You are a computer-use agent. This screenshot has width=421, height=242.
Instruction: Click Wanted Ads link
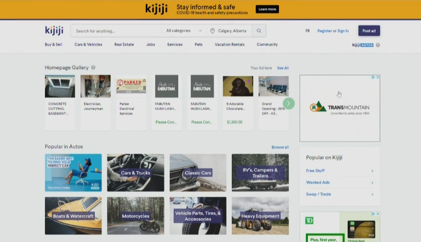[318, 183]
